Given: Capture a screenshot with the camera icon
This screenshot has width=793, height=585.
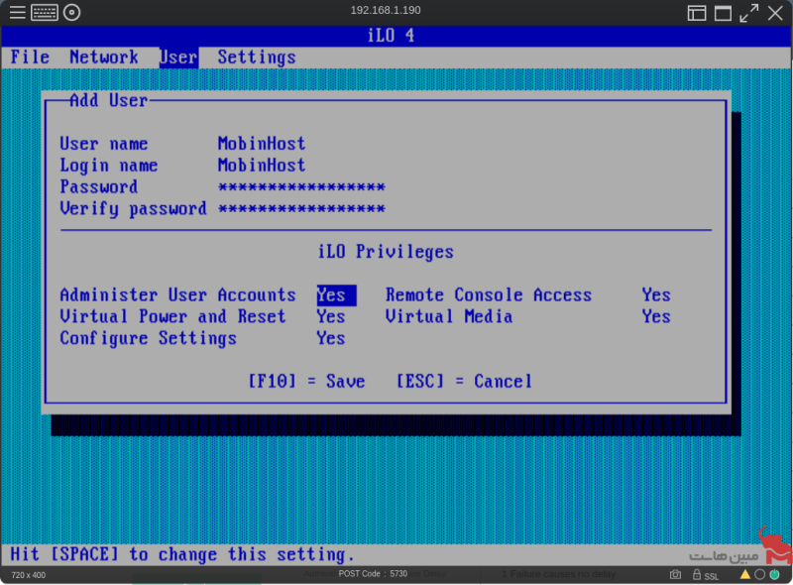Looking at the screenshot, I should point(675,575).
